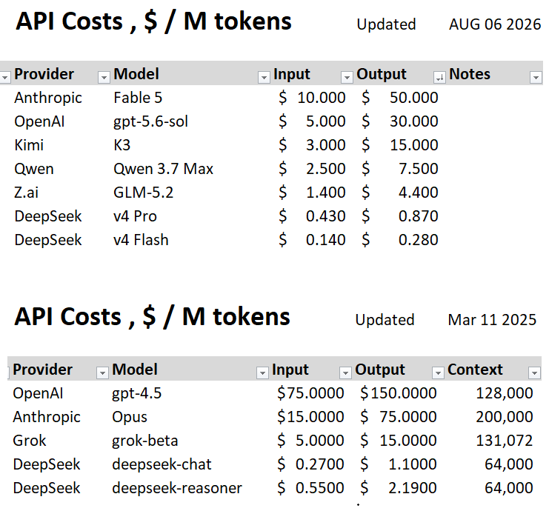This screenshot has height=511, width=549.
Task: Select Qwen 3.7 Max output price 7.500
Action: (400, 169)
